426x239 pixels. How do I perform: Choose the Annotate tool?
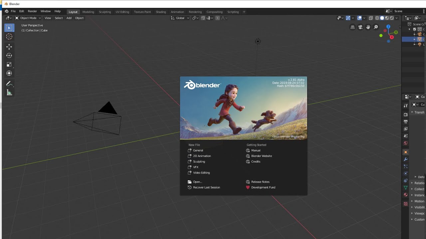(x=9, y=84)
